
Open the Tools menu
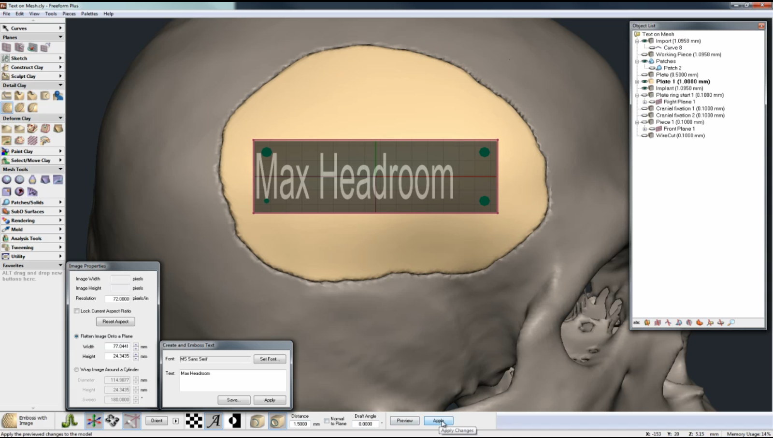[x=51, y=14]
